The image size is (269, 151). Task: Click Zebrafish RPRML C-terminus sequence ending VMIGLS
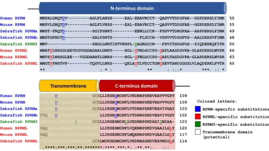(137, 141)
